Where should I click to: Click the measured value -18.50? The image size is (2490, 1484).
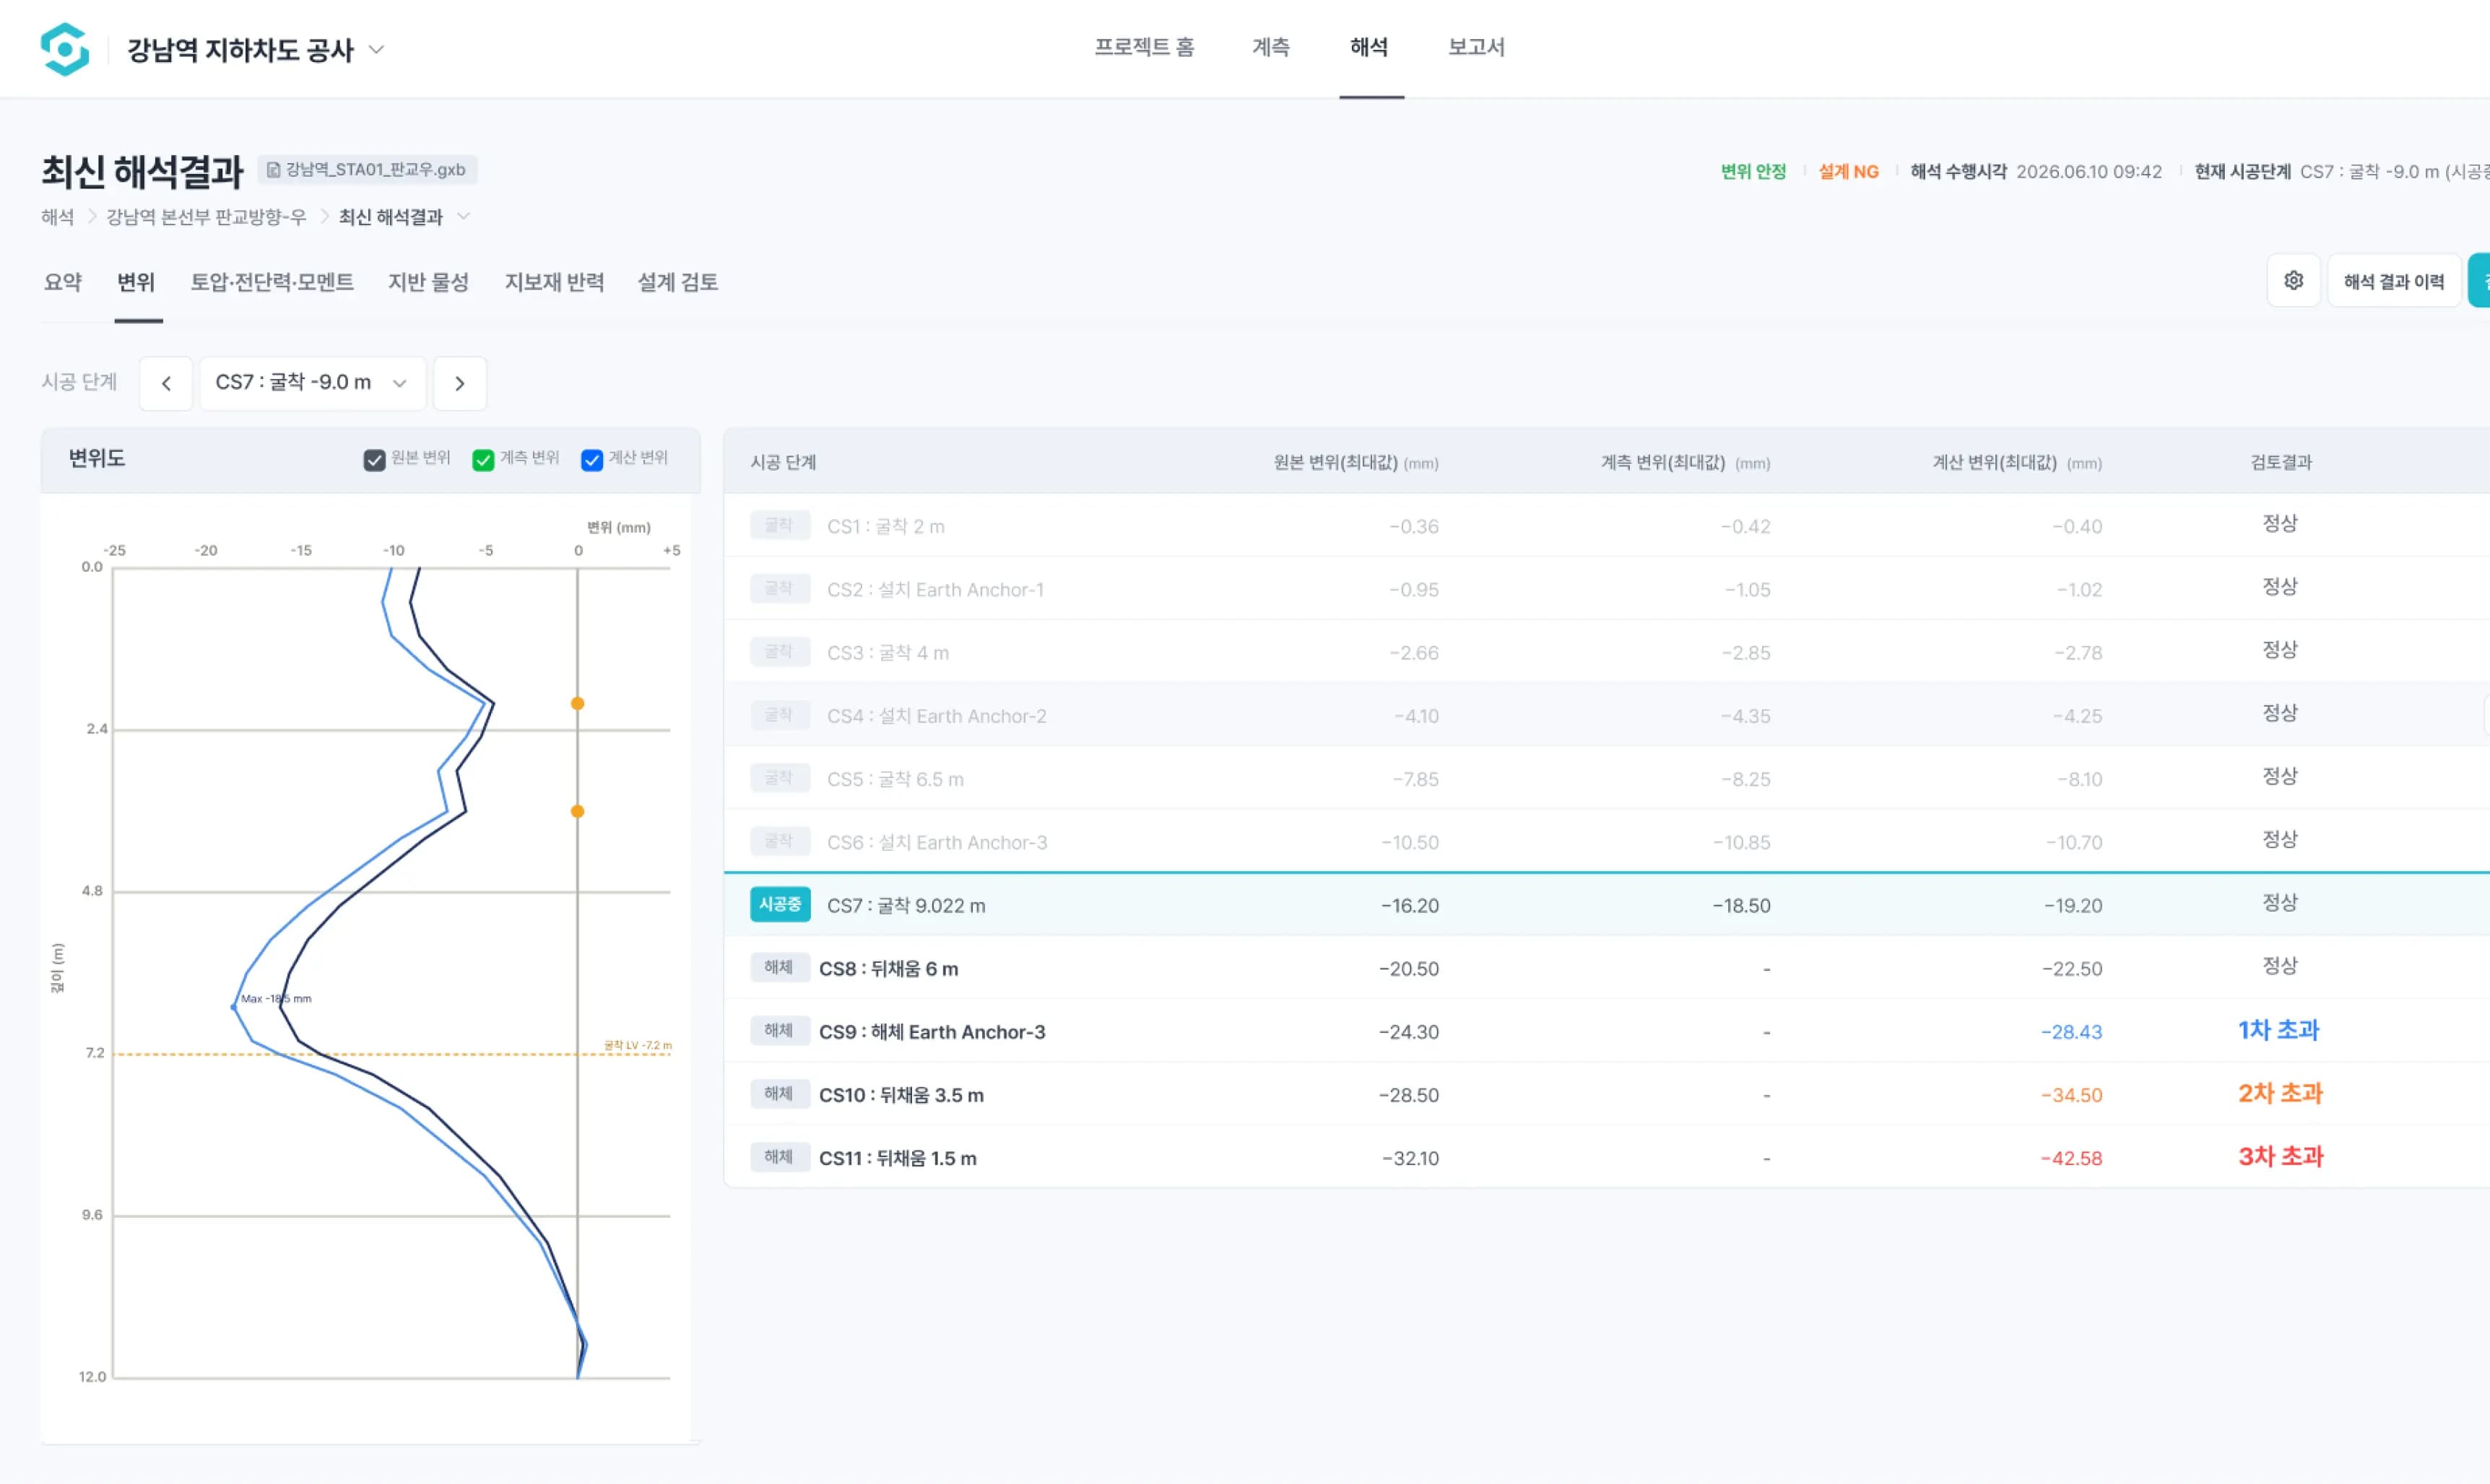coord(1740,905)
